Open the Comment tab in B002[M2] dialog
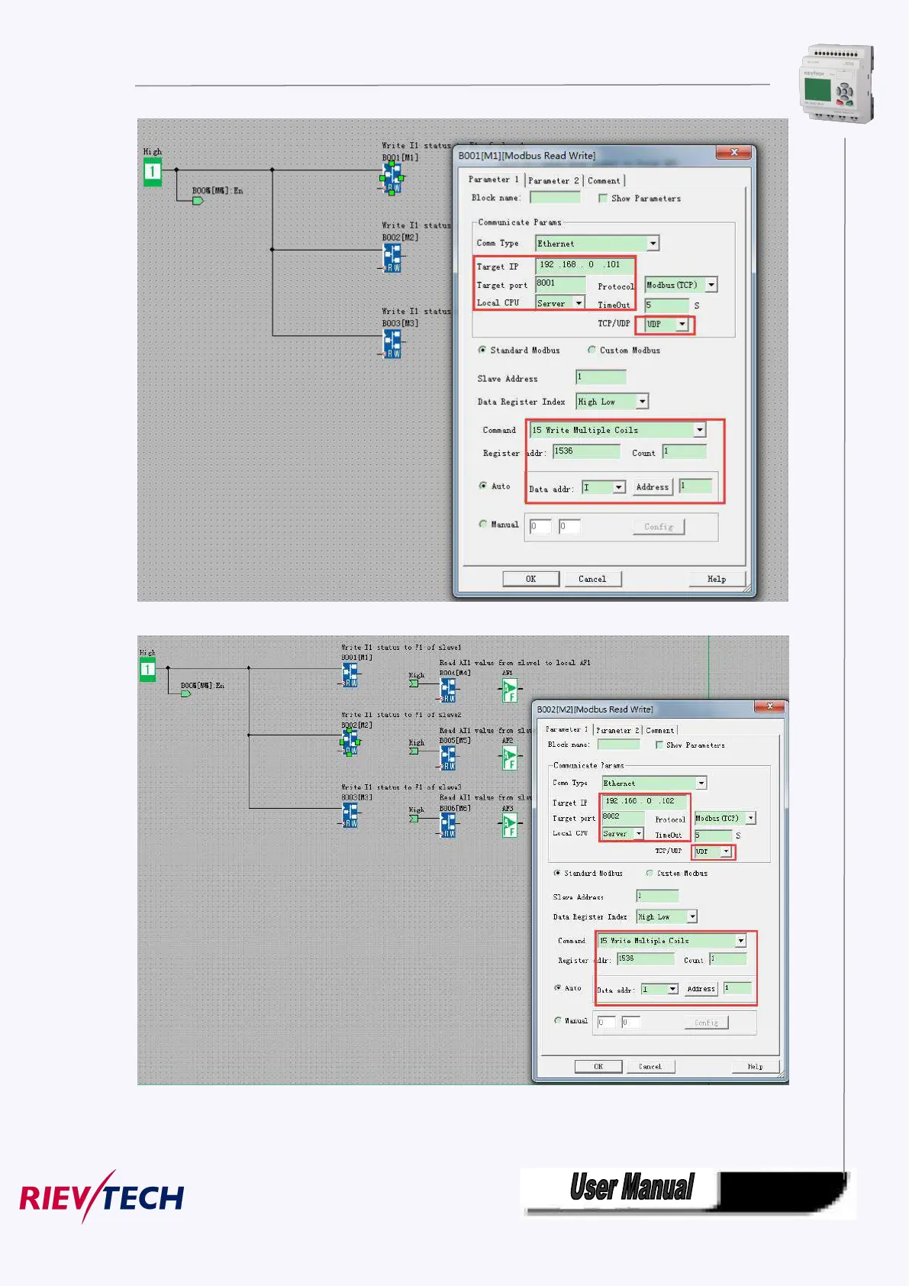Image resolution: width=909 pixels, height=1286 pixels. click(659, 731)
